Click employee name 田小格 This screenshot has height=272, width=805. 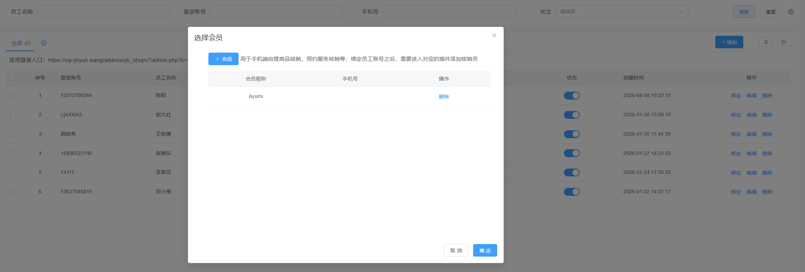(x=163, y=191)
